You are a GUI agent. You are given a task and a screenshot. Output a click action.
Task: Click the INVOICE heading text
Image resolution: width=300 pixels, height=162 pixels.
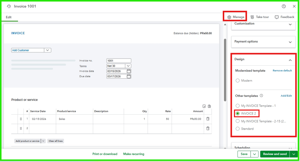coord(18,33)
